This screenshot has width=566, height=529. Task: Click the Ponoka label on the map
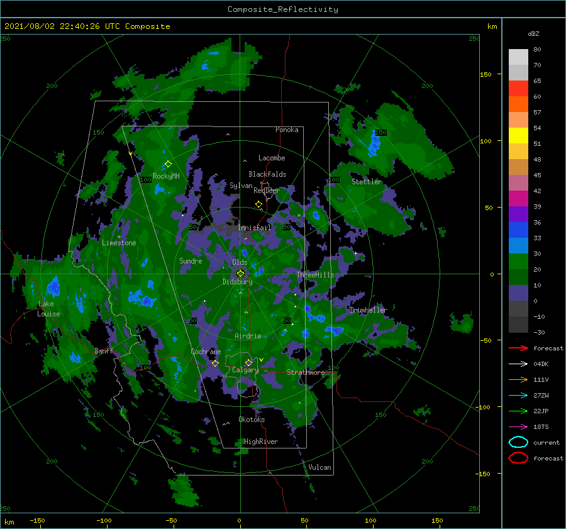(x=287, y=130)
